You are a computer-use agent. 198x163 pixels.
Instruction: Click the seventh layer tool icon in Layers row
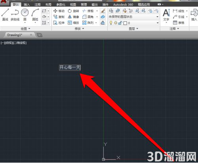tap(150, 11)
